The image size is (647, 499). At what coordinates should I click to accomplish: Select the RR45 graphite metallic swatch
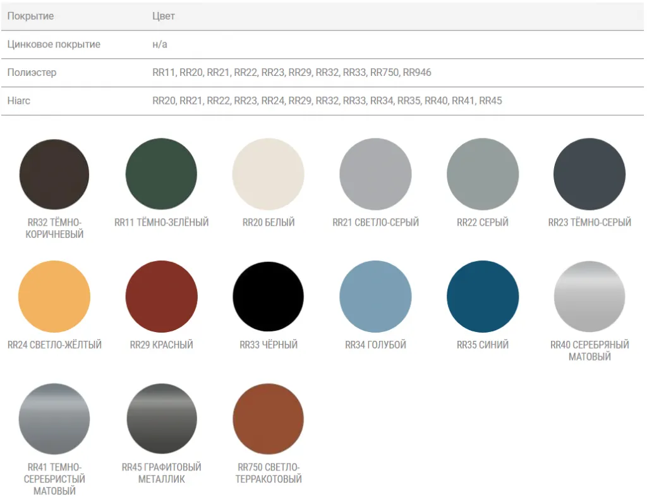coord(161,419)
